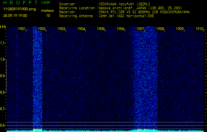Select the version number 1.0.0f

pos(45,3)
